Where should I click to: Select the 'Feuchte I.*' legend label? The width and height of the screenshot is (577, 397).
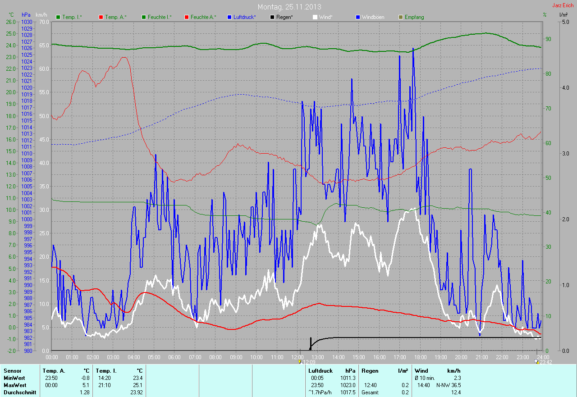pos(160,17)
